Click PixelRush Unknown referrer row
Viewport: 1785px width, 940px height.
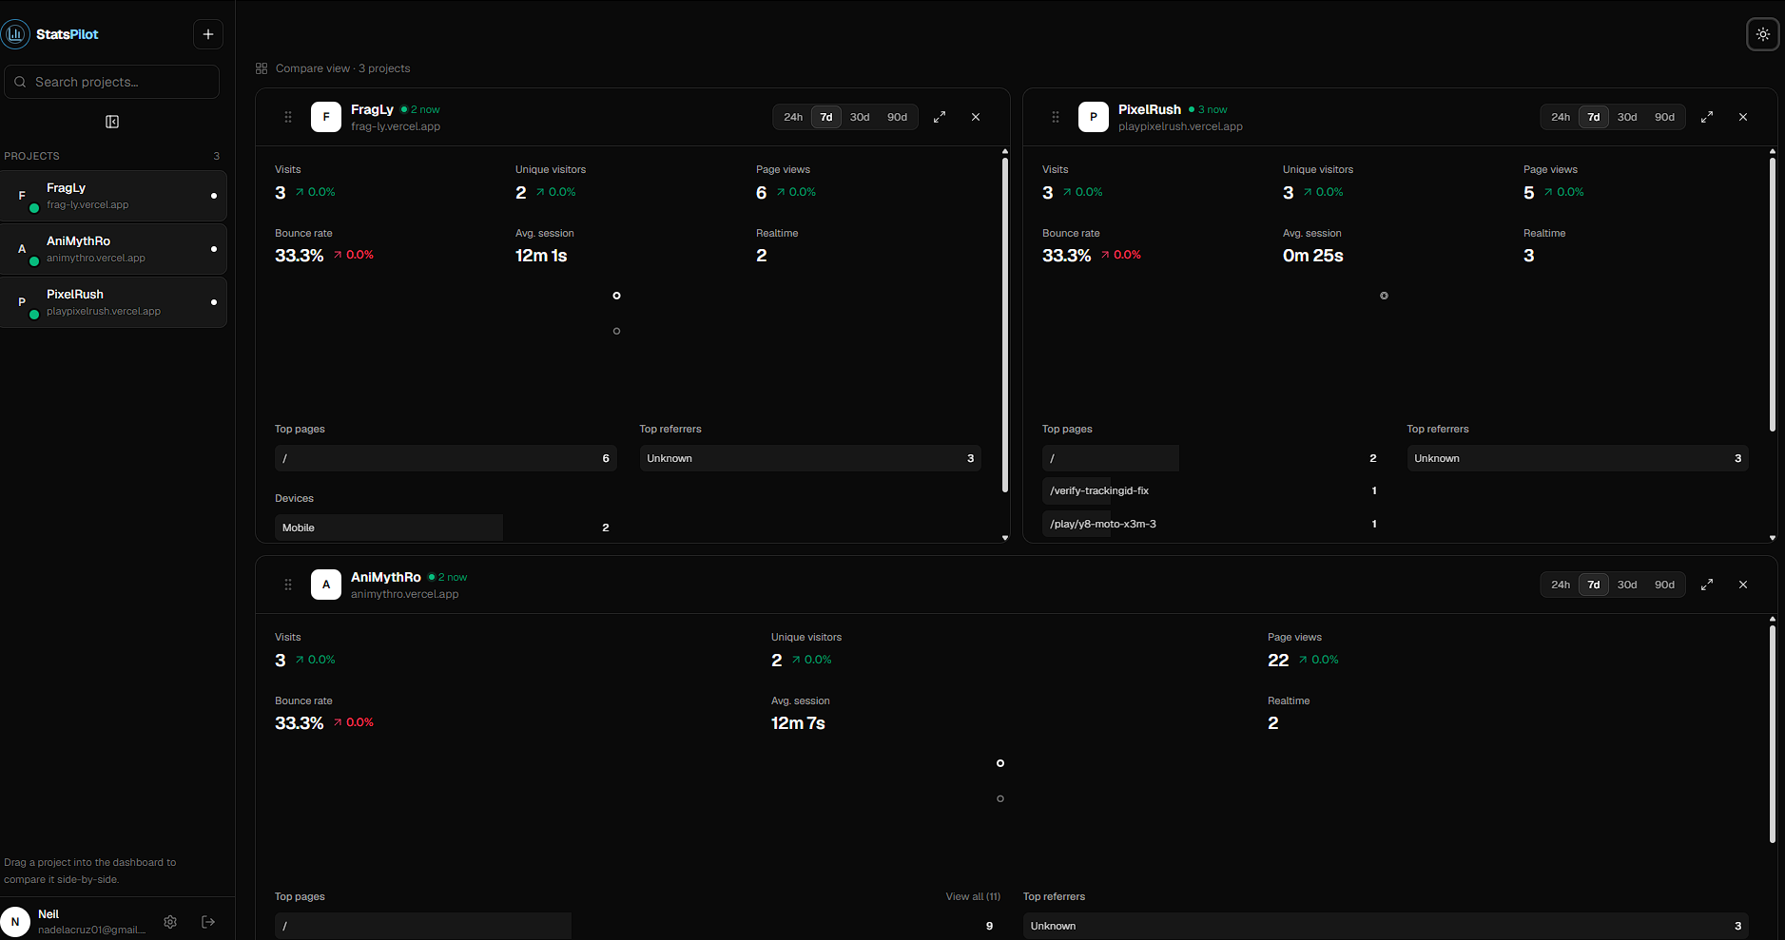1578,458
